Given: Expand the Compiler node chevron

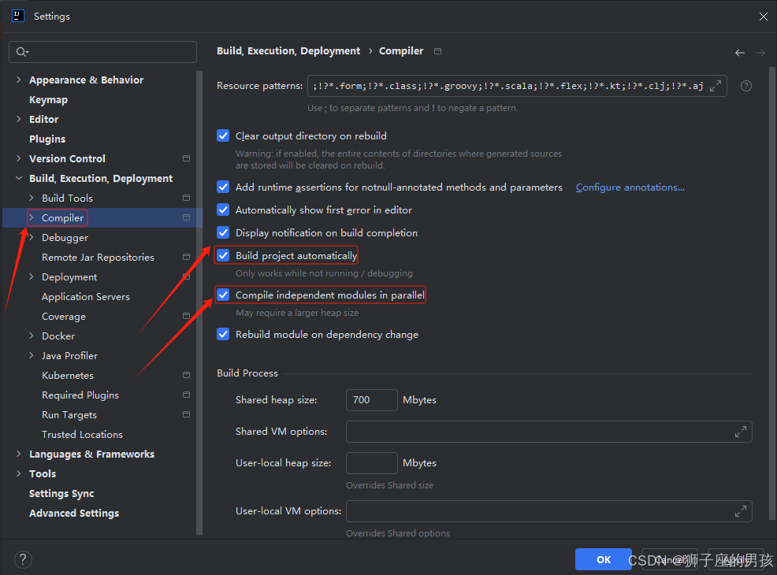Looking at the screenshot, I should [32, 217].
